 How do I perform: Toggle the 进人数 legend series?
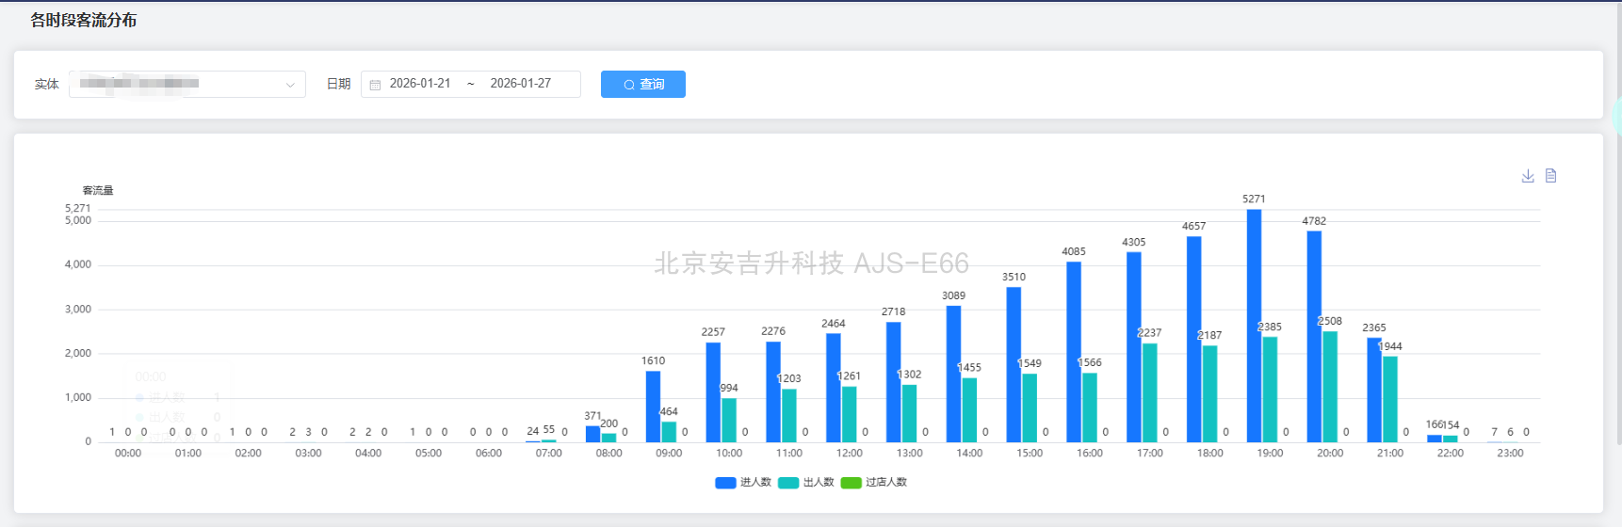(x=754, y=482)
